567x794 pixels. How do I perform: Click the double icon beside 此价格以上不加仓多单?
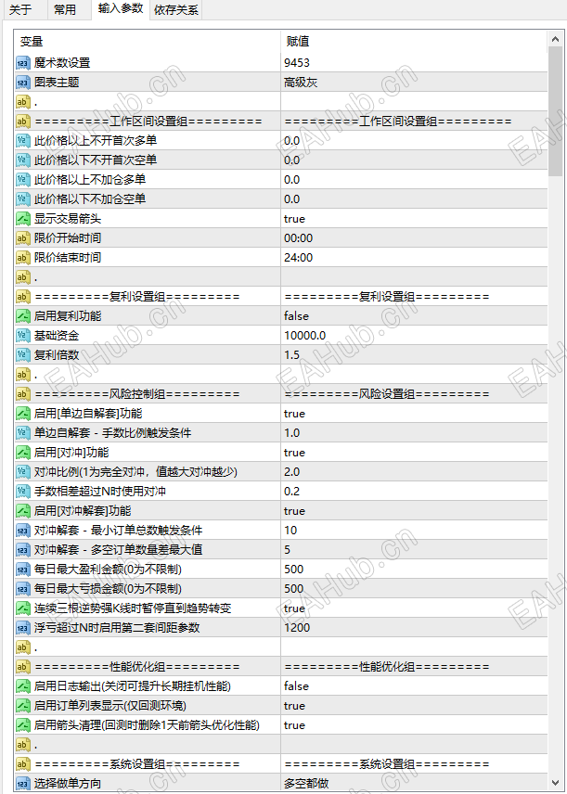[23, 180]
